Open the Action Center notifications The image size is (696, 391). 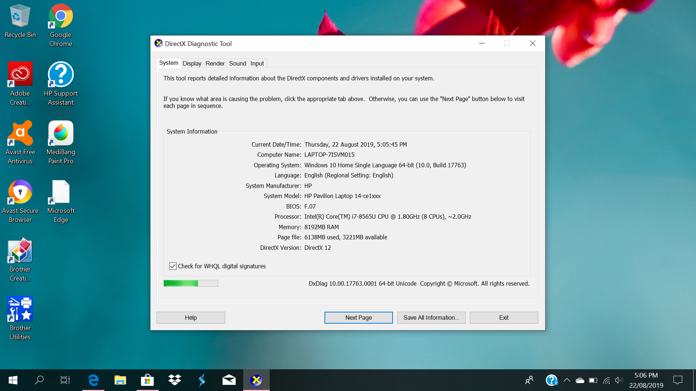tap(678, 380)
